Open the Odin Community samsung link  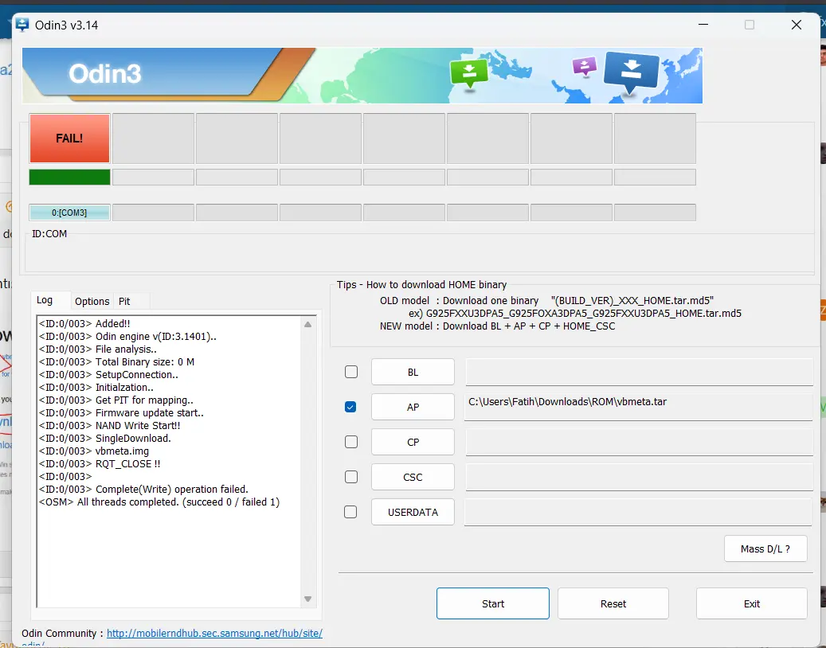(214, 633)
